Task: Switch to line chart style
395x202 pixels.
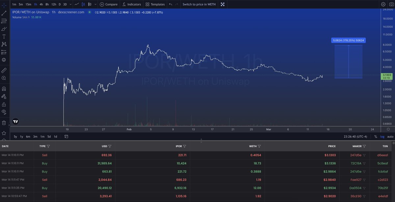Action: click(x=77, y=4)
